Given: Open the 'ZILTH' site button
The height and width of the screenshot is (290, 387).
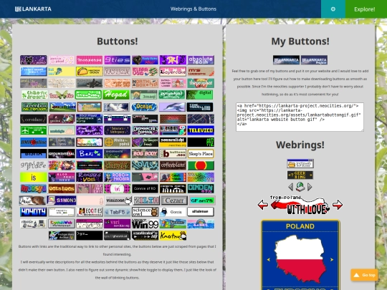Looking at the screenshot, I should [x=147, y=200].
